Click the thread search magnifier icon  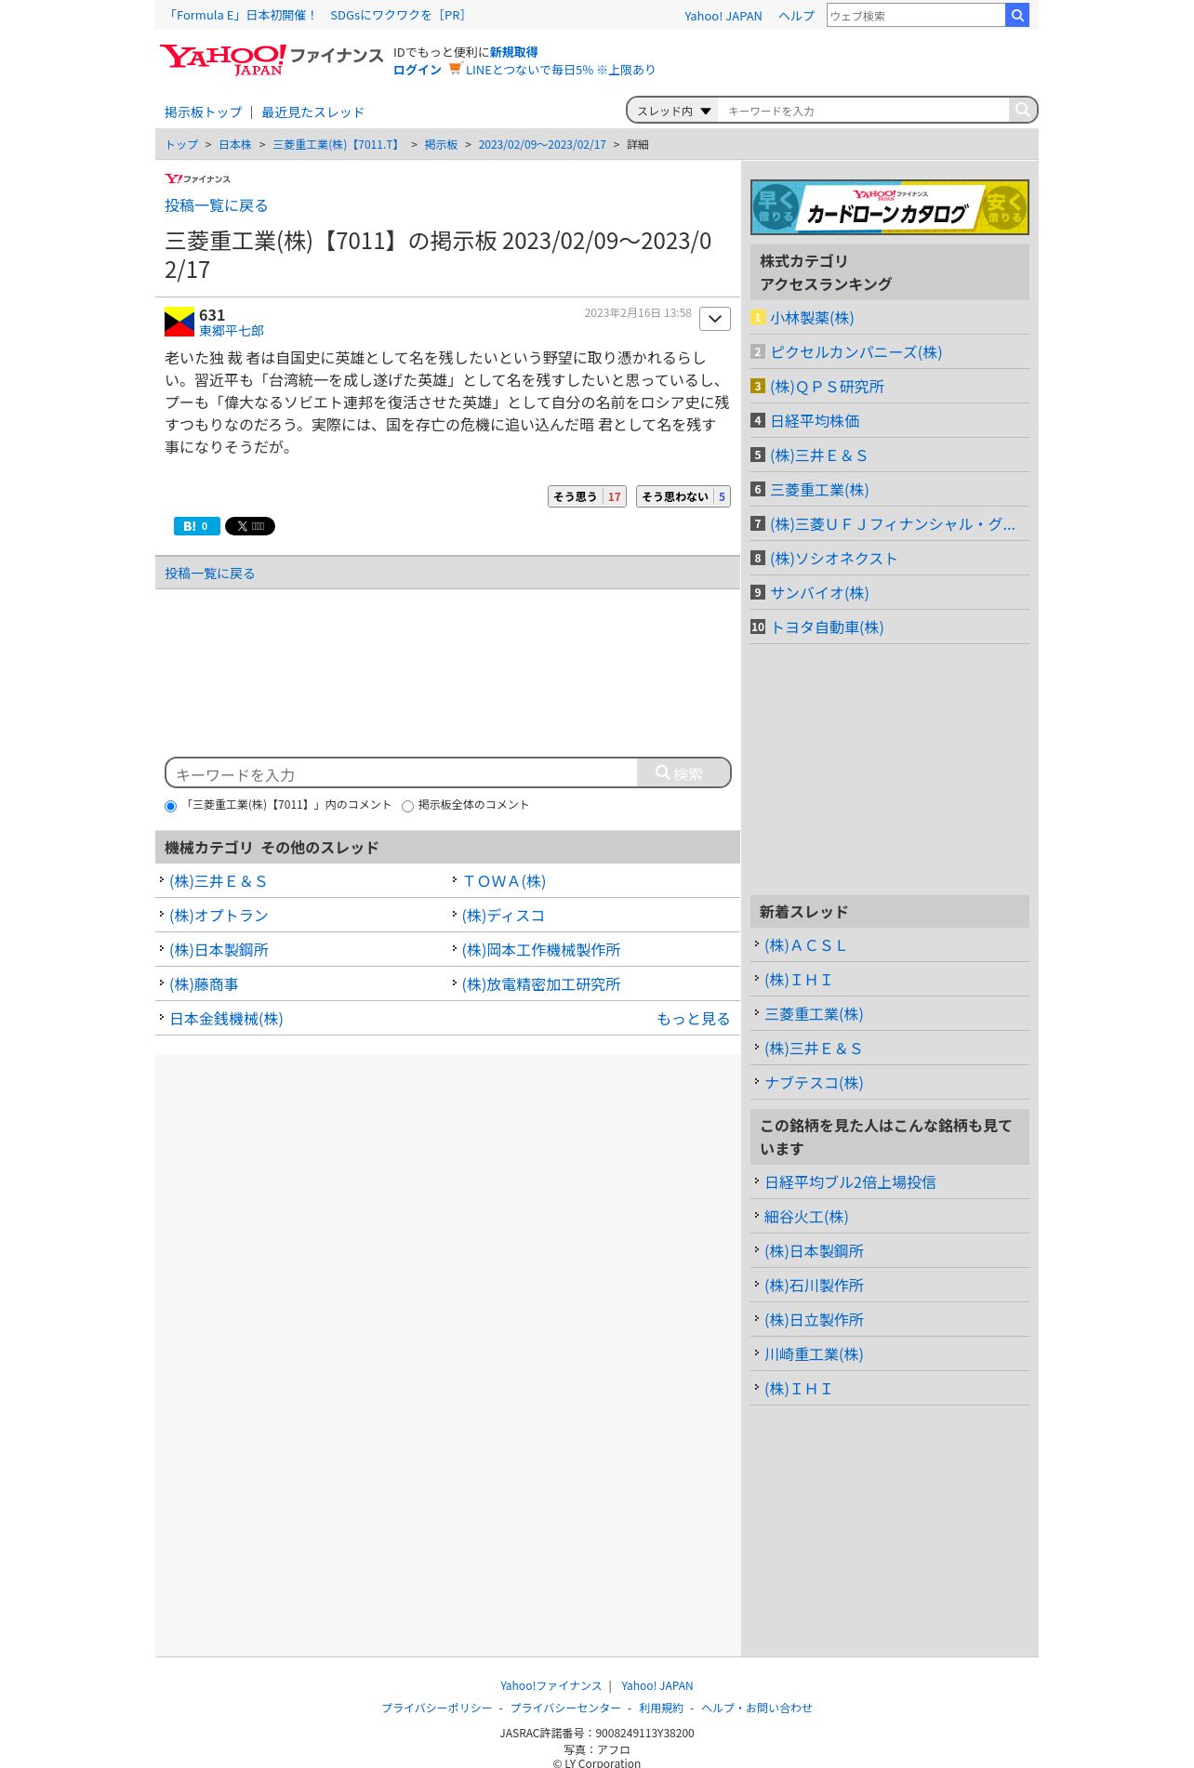[1022, 110]
